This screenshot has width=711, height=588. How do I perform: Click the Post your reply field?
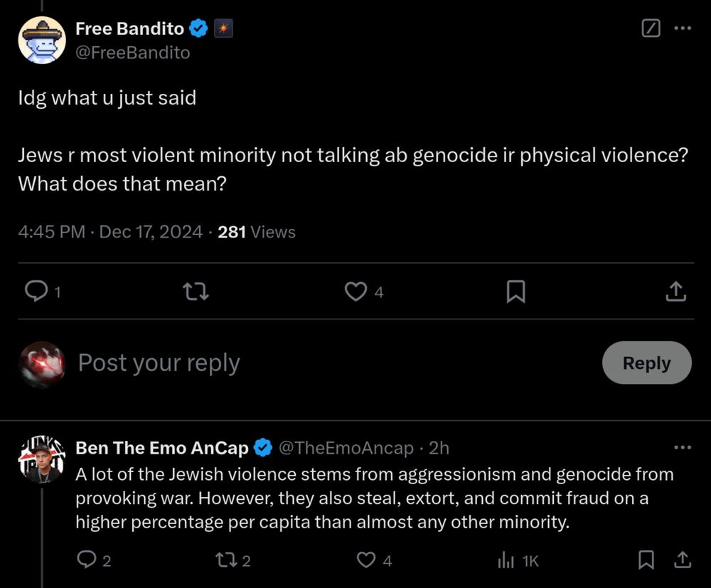tap(158, 363)
